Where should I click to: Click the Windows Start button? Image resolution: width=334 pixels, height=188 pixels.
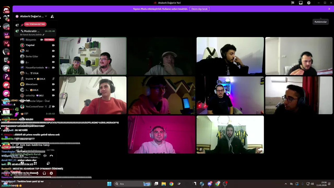click(109, 184)
